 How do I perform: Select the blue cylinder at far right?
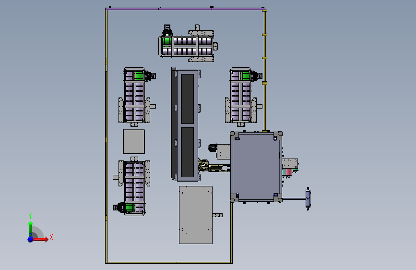(308, 199)
